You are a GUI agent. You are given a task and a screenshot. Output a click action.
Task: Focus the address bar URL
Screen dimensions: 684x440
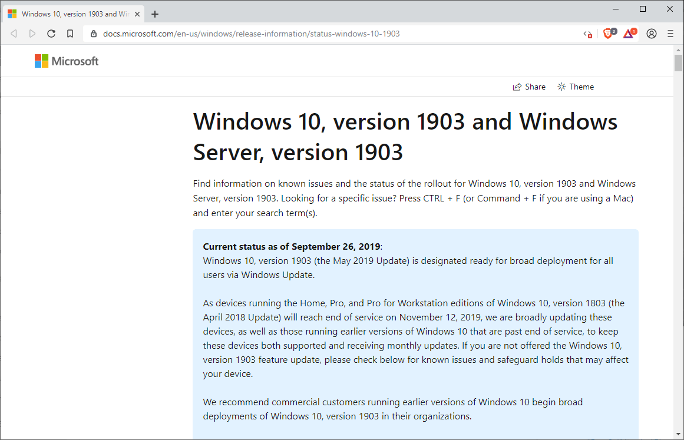pyautogui.click(x=251, y=34)
